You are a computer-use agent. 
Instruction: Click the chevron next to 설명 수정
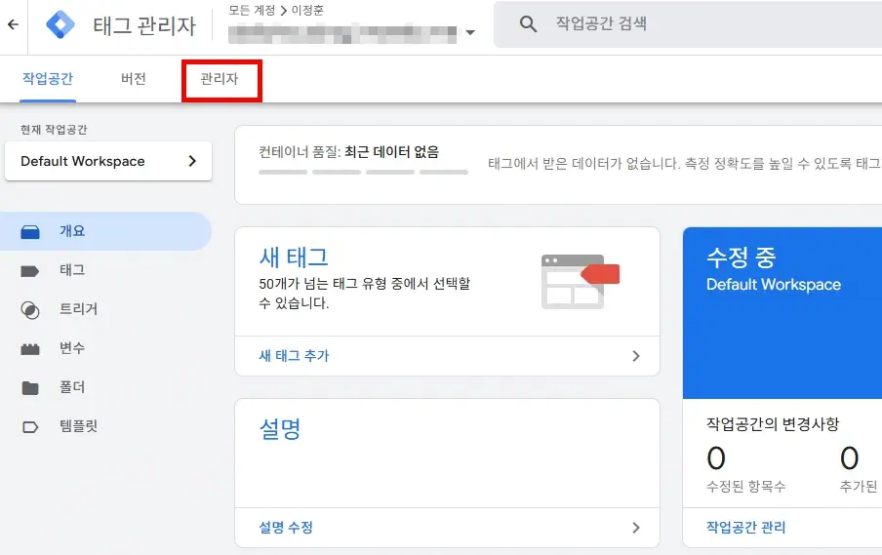636,528
